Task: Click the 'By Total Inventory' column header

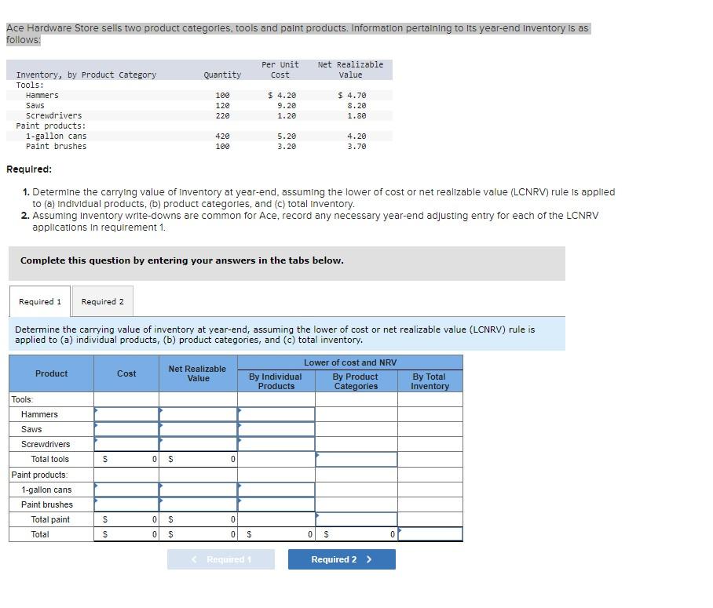Action: click(x=430, y=381)
